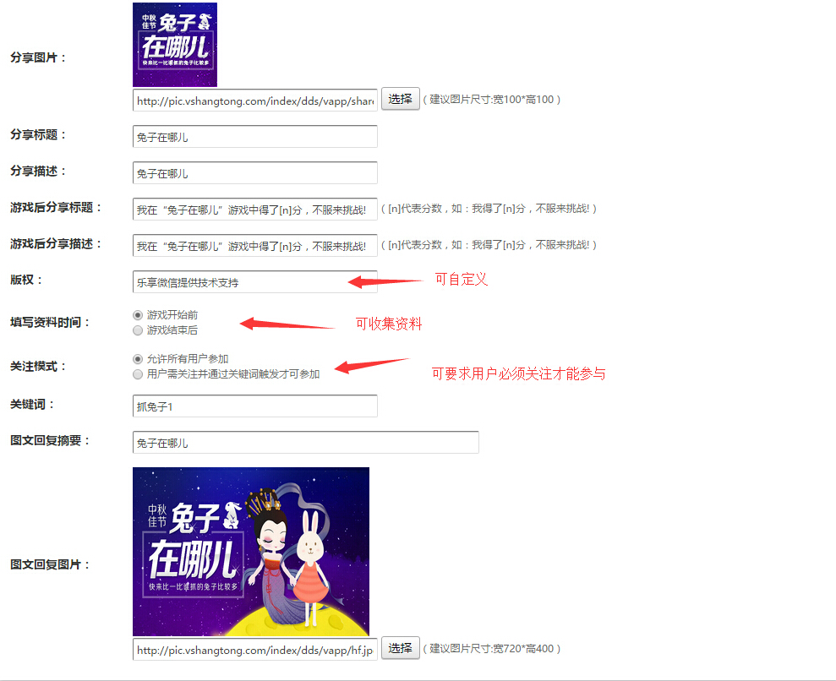Edit the 游戏后分享标题 input field

[254, 209]
